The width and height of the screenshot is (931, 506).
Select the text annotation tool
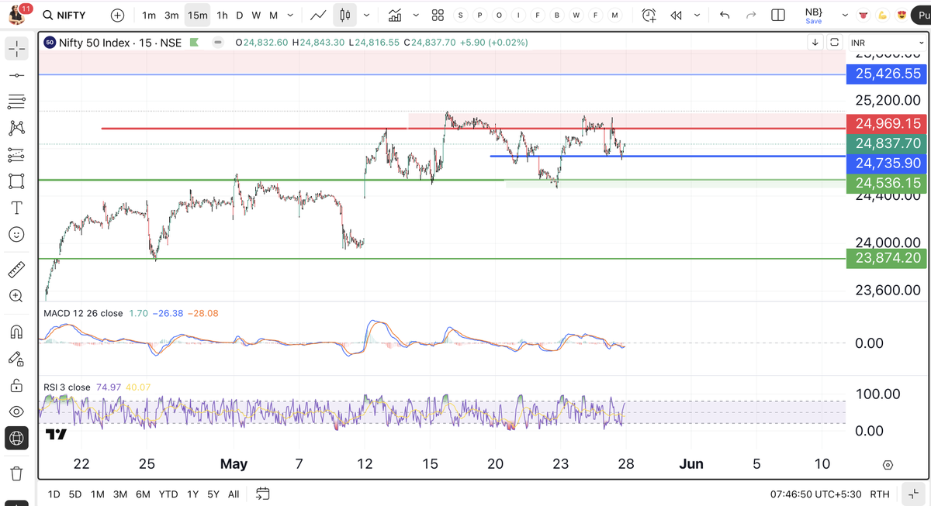(x=16, y=207)
